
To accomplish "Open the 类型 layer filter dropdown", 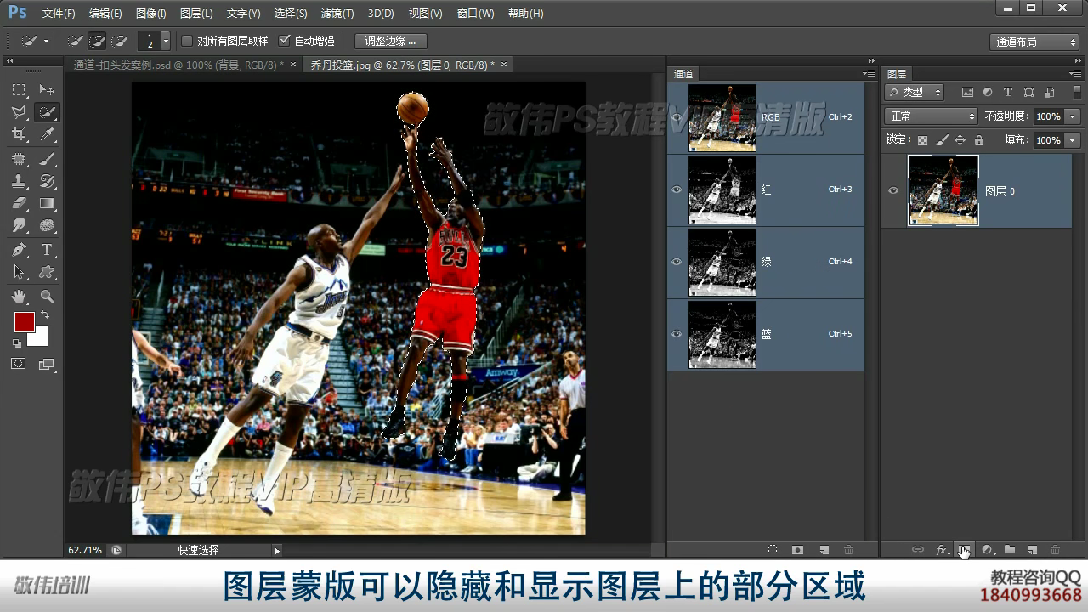I will 915,92.
